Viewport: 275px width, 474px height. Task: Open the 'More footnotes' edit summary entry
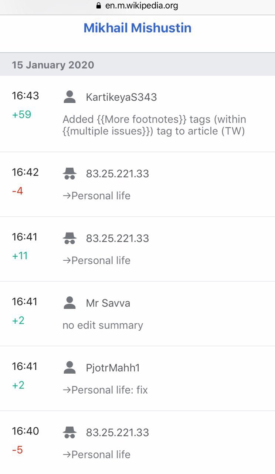pyautogui.click(x=155, y=125)
